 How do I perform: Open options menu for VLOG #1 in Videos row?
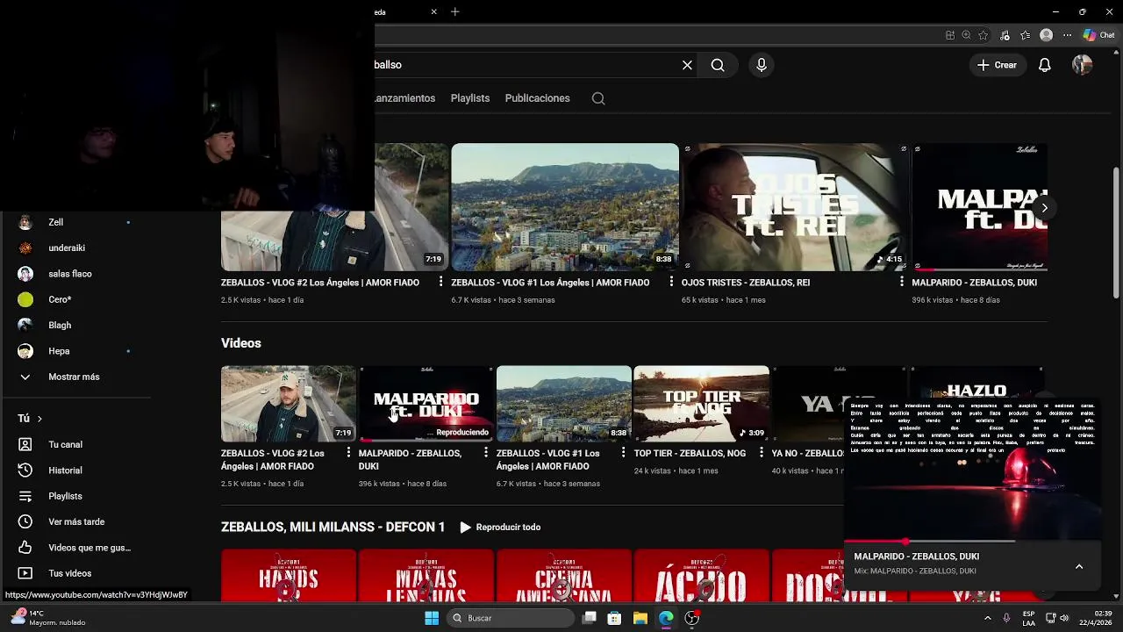[624, 453]
